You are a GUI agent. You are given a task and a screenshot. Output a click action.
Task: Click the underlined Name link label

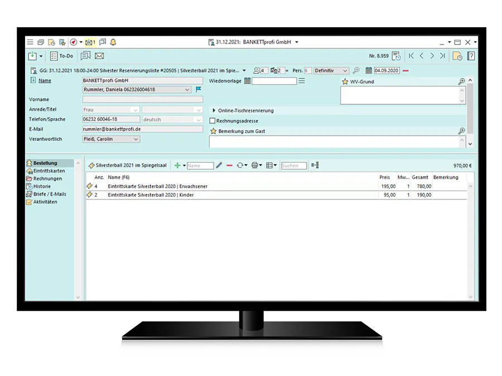point(45,81)
